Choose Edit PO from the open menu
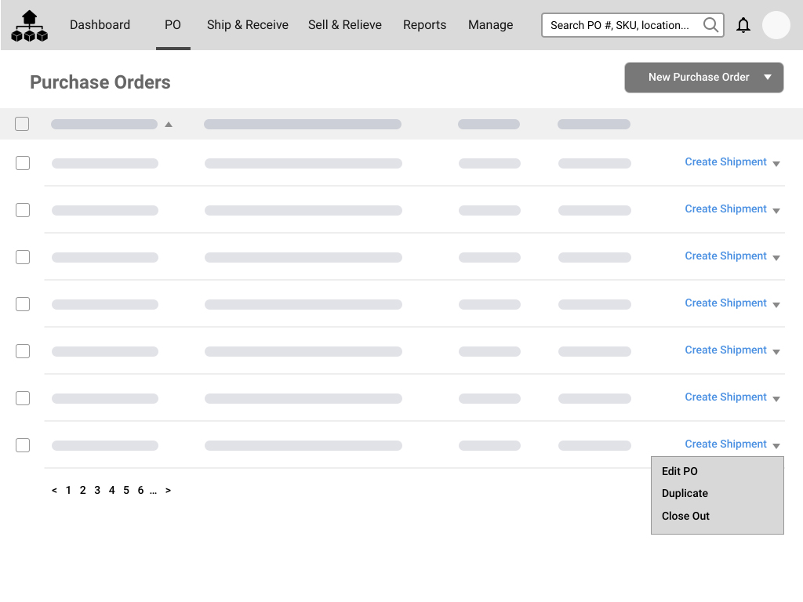The height and width of the screenshot is (602, 803). point(679,471)
